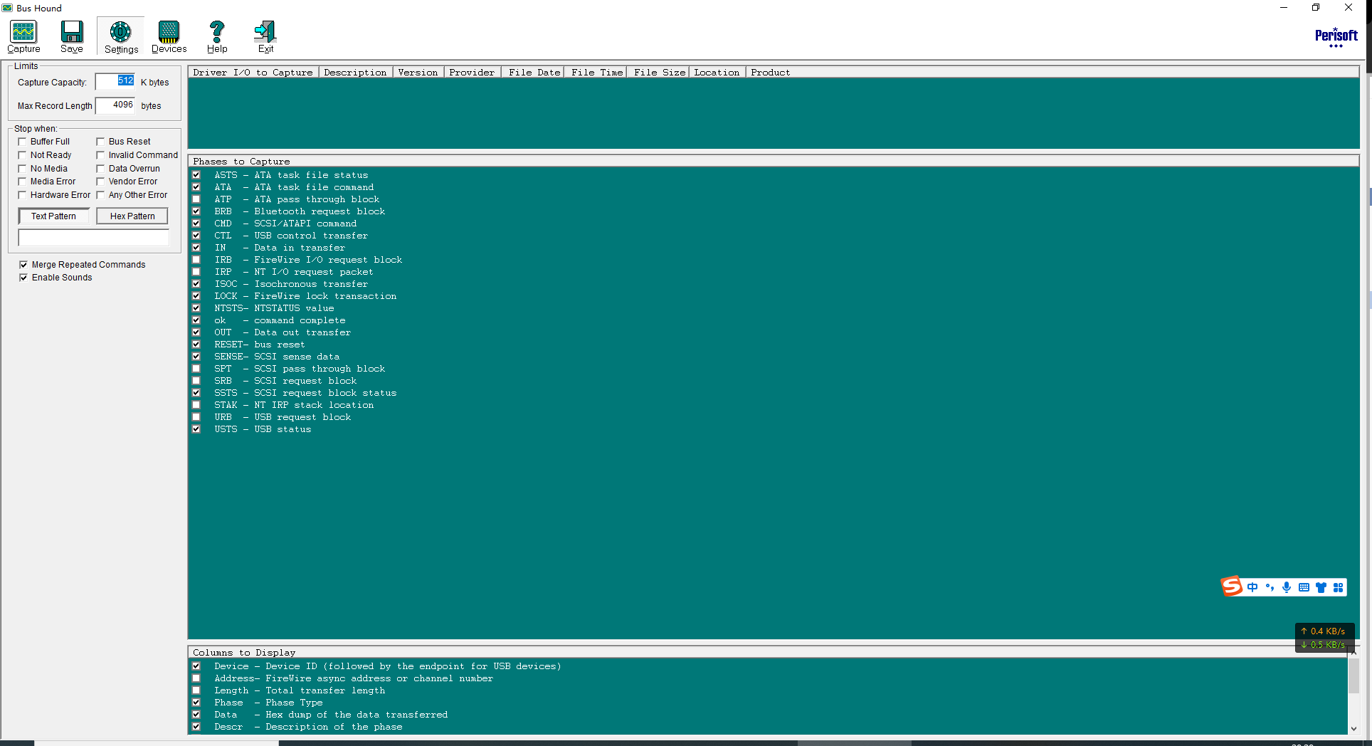This screenshot has height=746, width=1372.
Task: Click the Hex Pattern button
Action: [132, 216]
